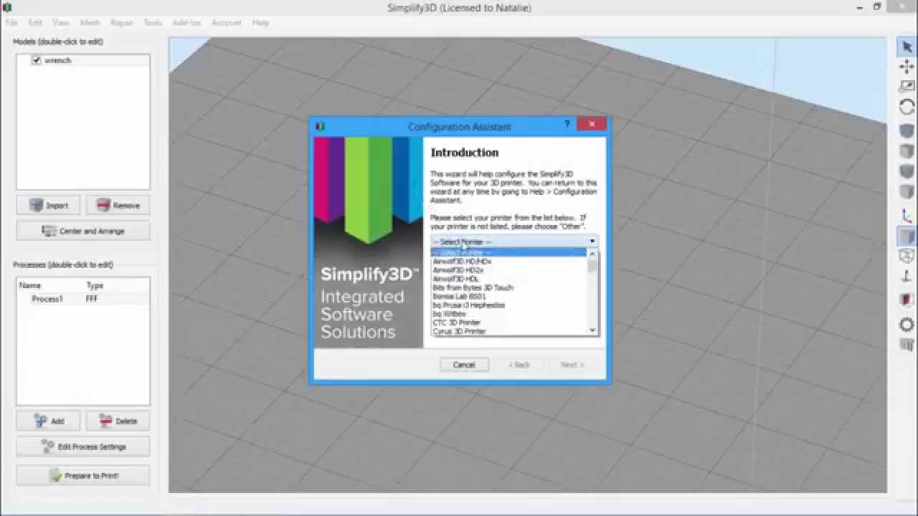
Task: Choose Airwolf3D HD/HDx from printer list
Action: point(509,262)
